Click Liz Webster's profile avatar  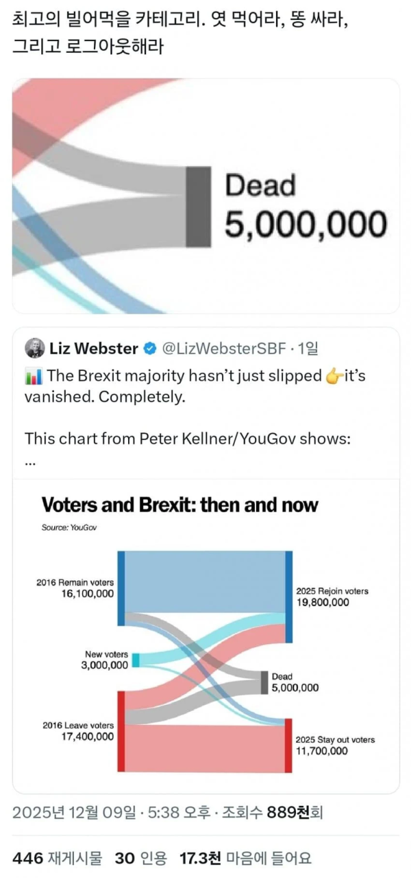(35, 348)
